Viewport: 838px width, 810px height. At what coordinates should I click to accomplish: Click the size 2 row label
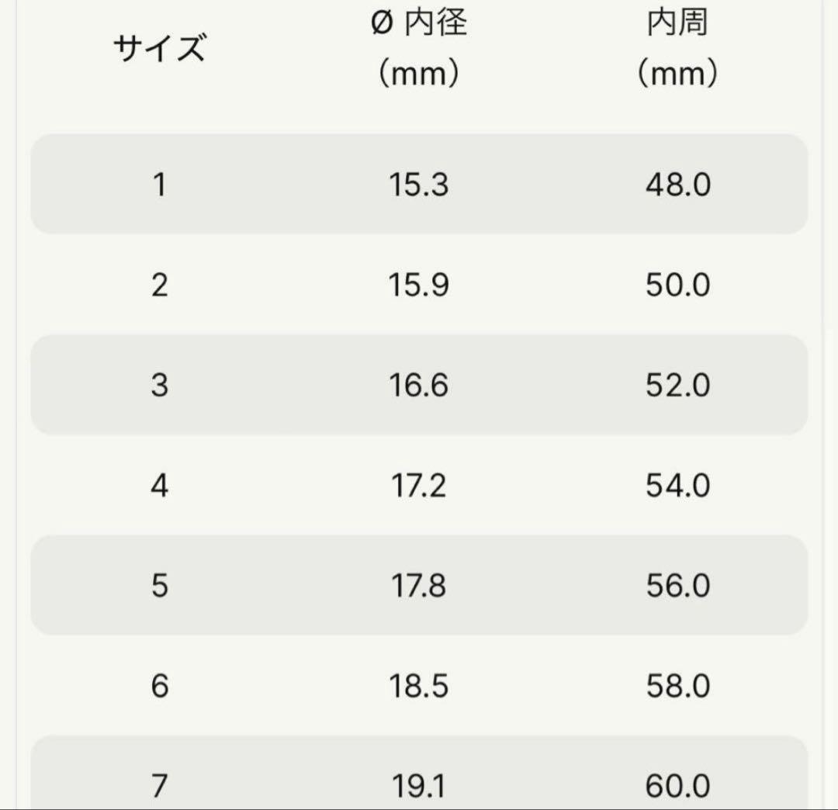pyautogui.click(x=159, y=286)
